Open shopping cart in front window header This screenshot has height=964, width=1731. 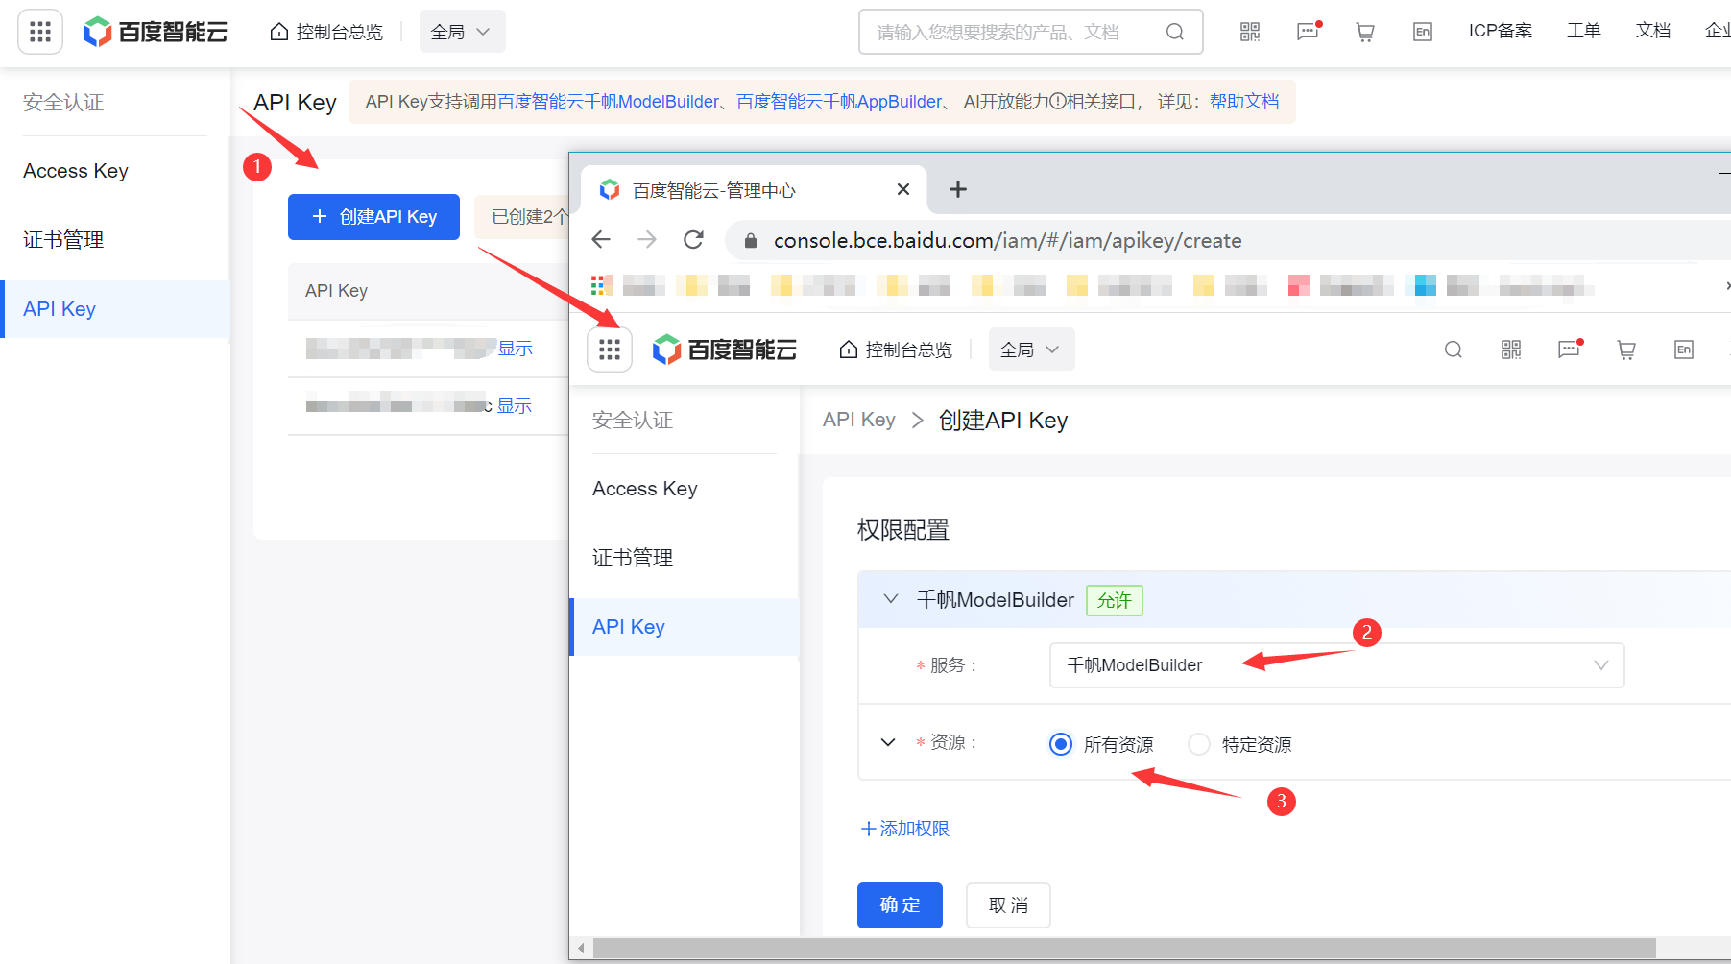[x=1626, y=349]
